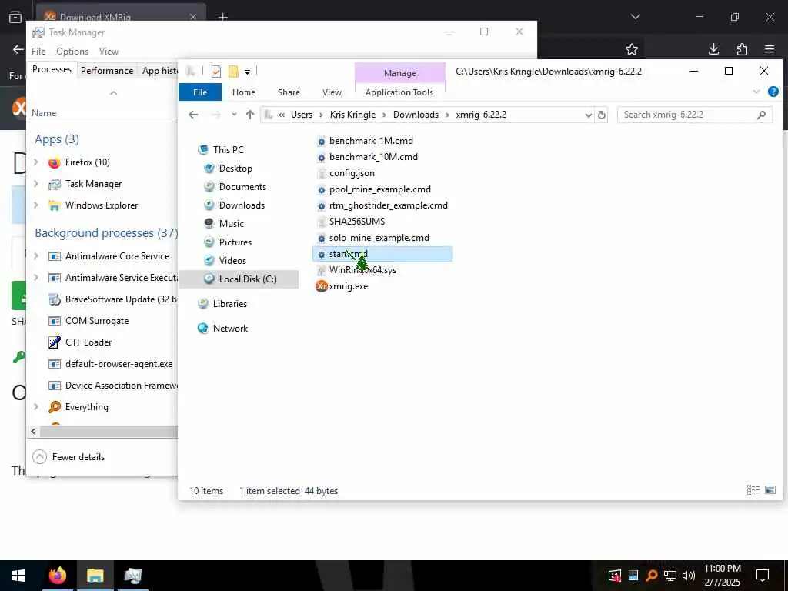Expand the Task Manager process row
The width and height of the screenshot is (788, 591).
point(35,183)
